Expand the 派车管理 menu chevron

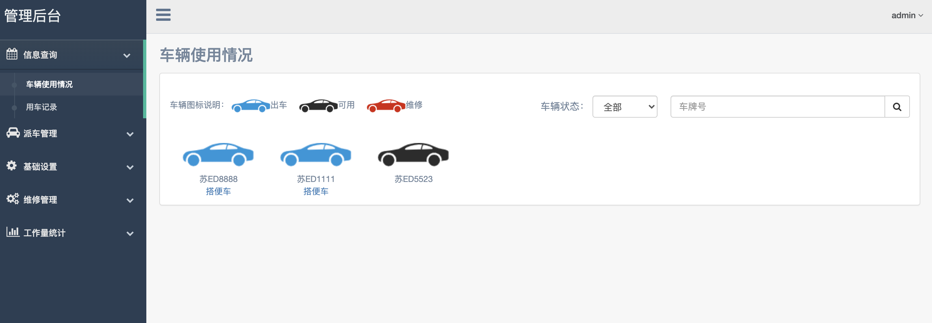click(130, 134)
